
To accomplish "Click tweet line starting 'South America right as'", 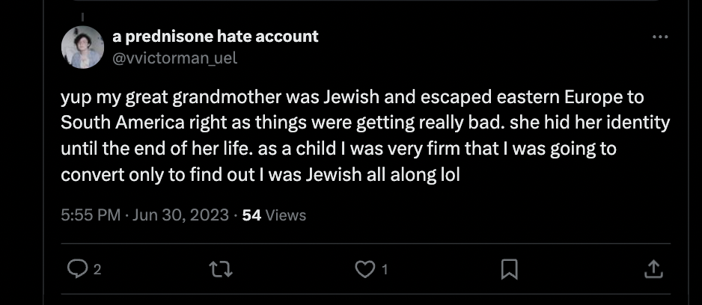I will coord(365,123).
